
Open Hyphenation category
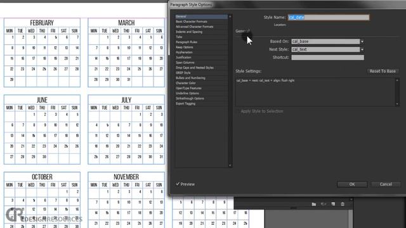point(202,53)
